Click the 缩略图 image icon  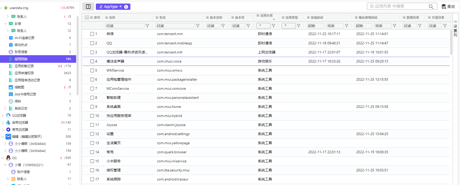pyautogui.click(x=11, y=87)
